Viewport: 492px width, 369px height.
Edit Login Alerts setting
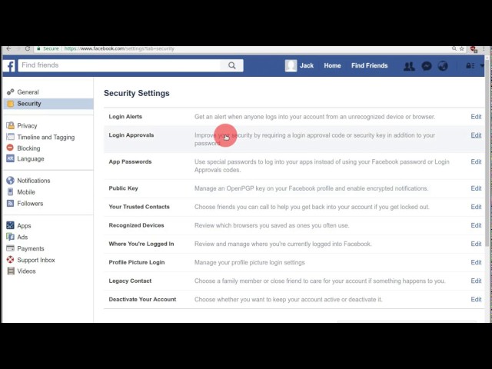[476, 117]
